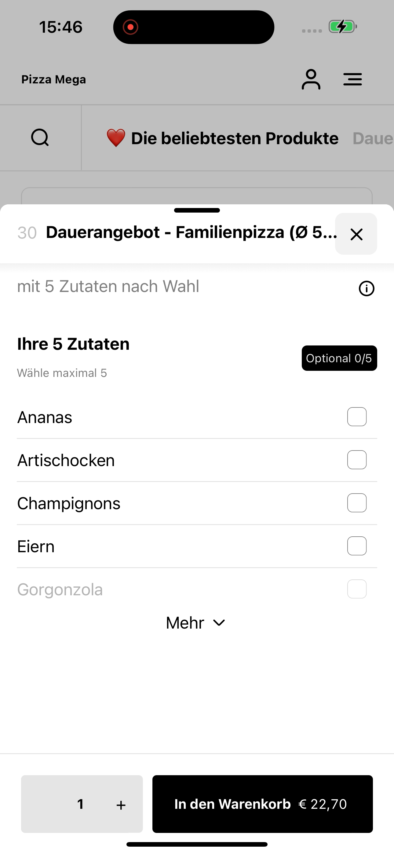Select the Eiern ingredient checkbox
394x854 pixels.
(357, 546)
